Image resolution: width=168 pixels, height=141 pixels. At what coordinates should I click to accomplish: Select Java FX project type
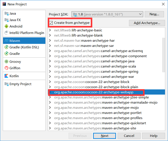(24, 20)
